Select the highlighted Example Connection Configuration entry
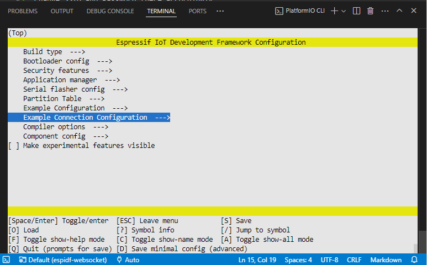This screenshot has width=427, height=265. tap(89, 117)
